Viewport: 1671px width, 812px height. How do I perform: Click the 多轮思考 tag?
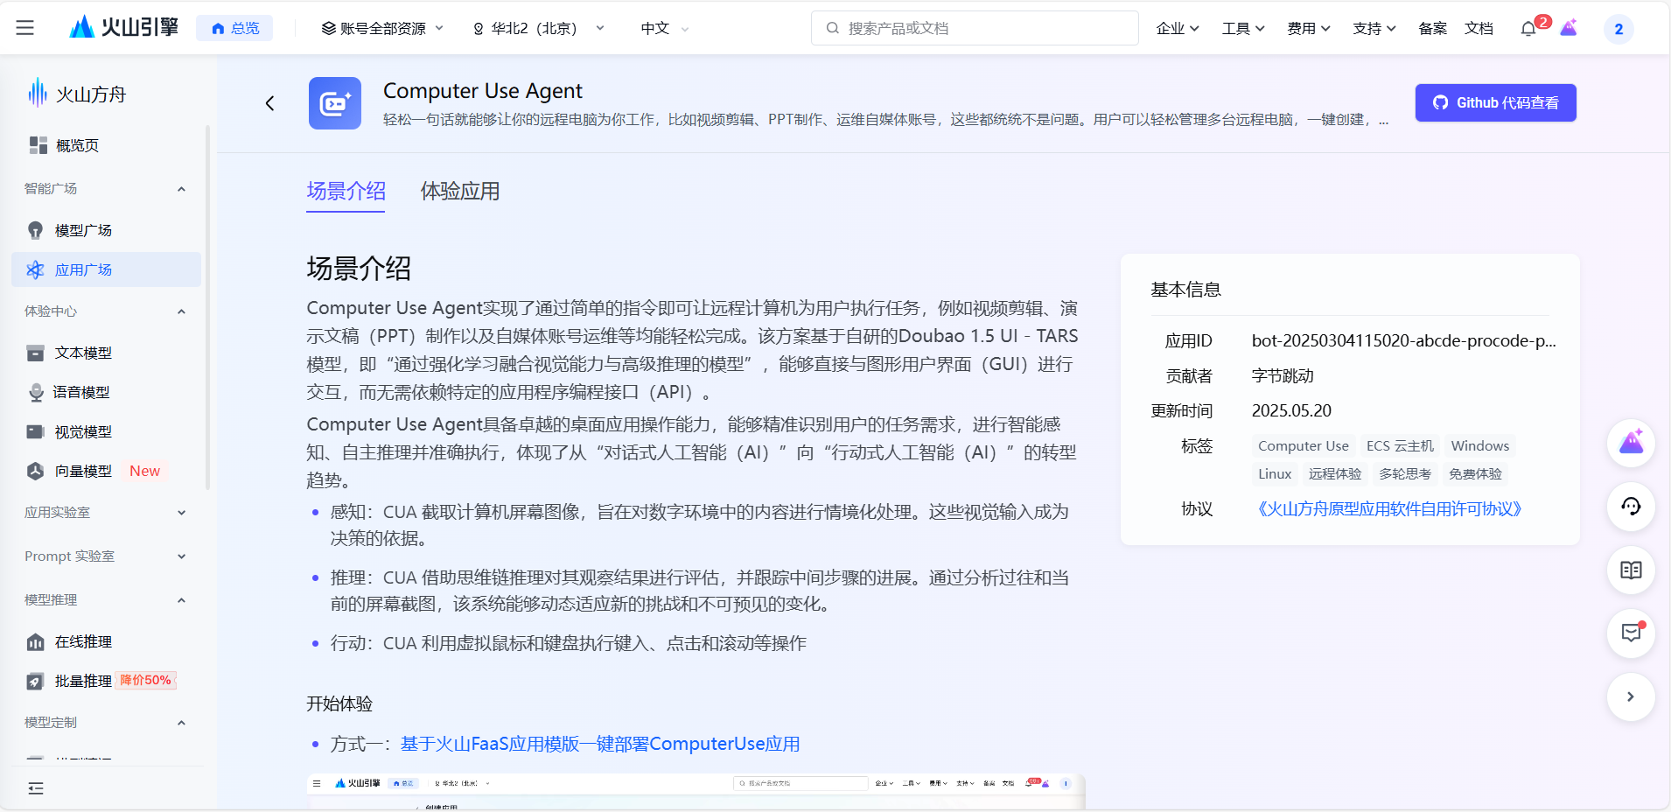(1405, 474)
